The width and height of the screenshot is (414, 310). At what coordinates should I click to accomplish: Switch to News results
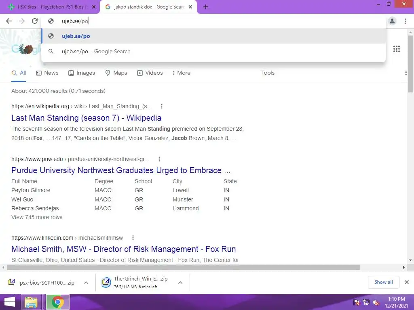47,73
